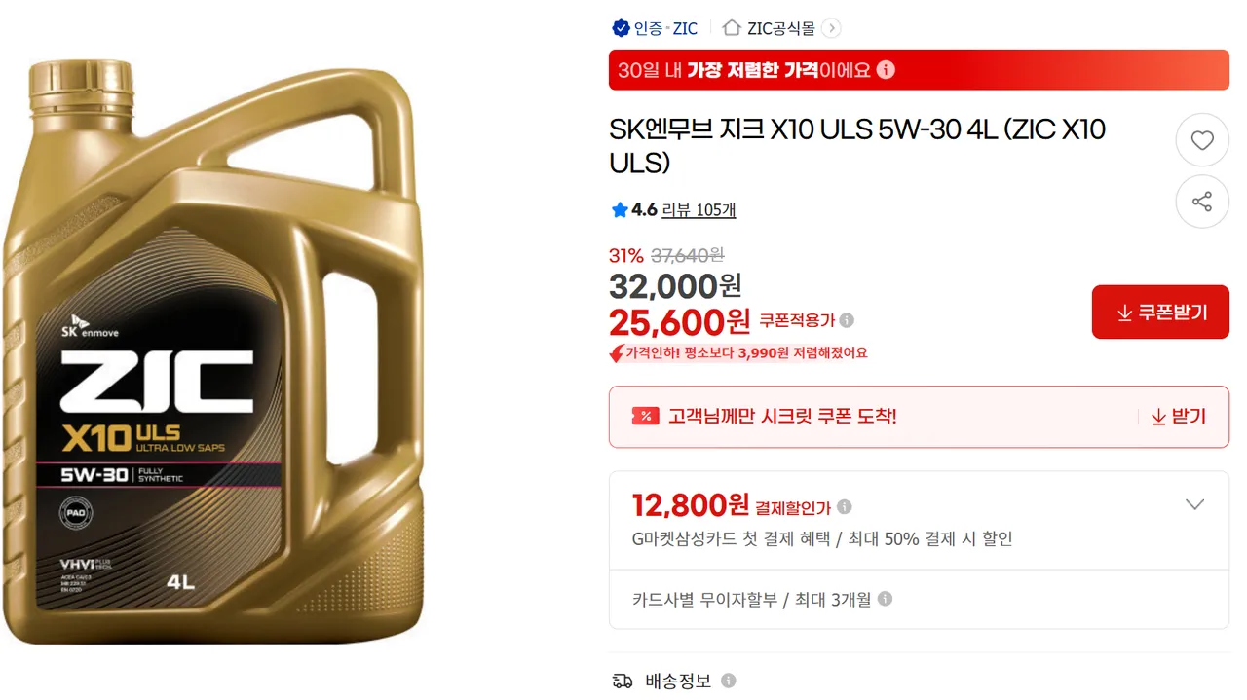Viewport: 1247px width, 700px height.
Task: Click the ZIC X10 oil product image
Action: pyautogui.click(x=214, y=350)
